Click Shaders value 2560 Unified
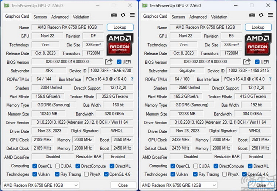Viewport: 277px width, 191px height. (x=189, y=88)
